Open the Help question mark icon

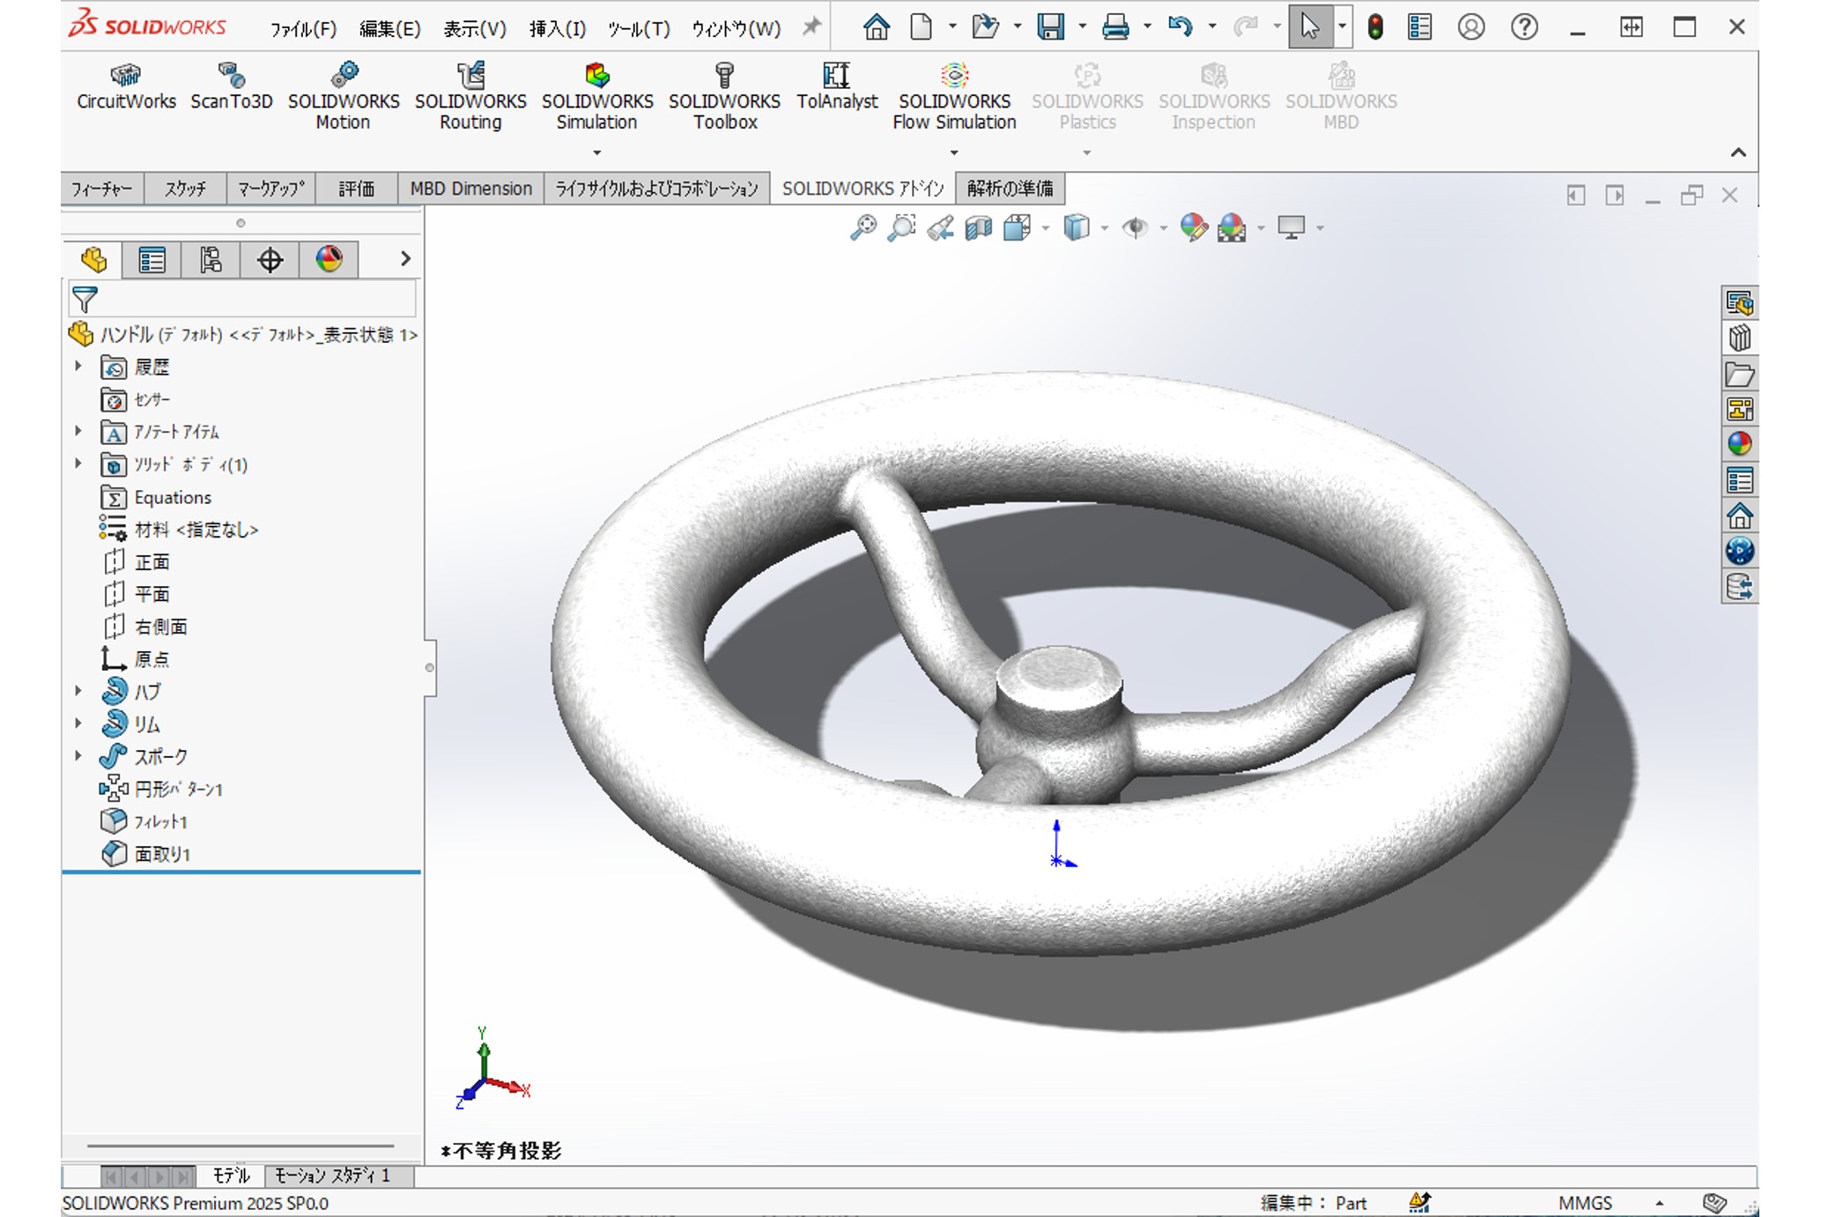1524,27
